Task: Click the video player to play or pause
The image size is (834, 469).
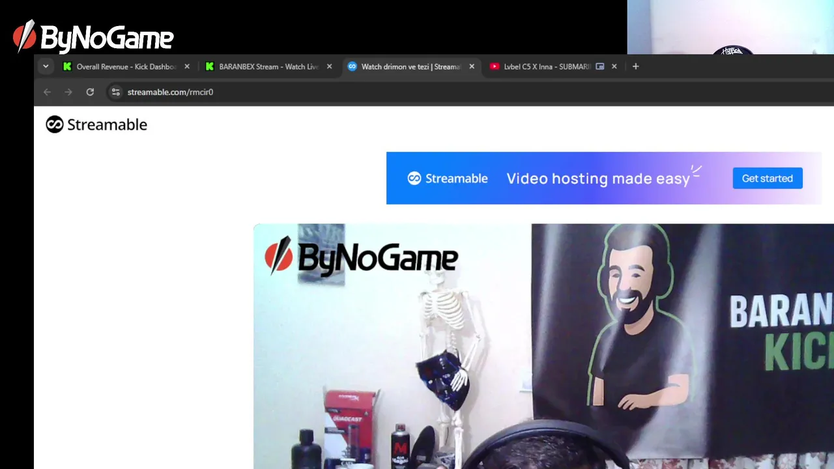Action: click(543, 346)
